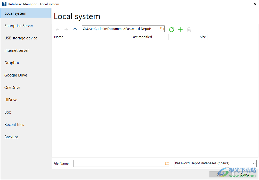Viewport: 259px width, 180px height.
Task: Click the Cancel button
Action: [245, 174]
